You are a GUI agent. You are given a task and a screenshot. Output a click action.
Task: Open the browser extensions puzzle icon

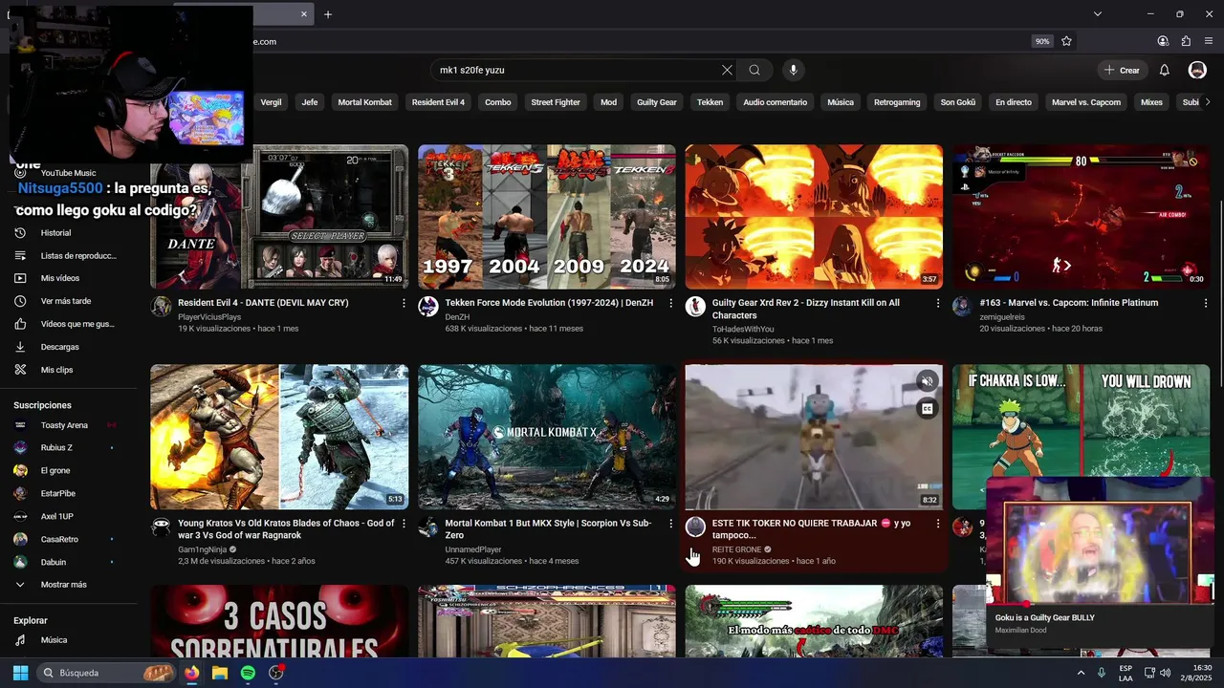(x=1186, y=41)
